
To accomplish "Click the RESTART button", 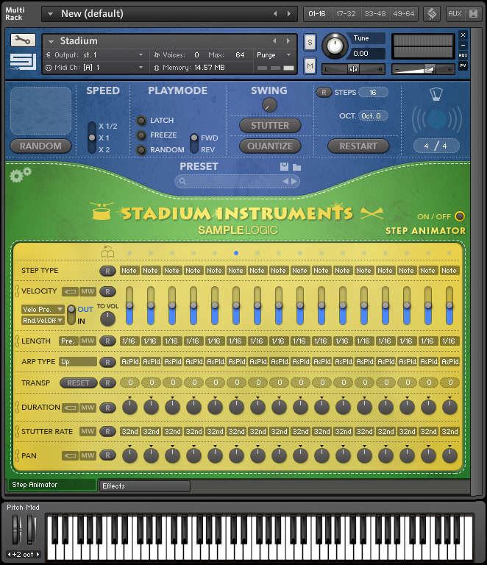I will pos(358,146).
